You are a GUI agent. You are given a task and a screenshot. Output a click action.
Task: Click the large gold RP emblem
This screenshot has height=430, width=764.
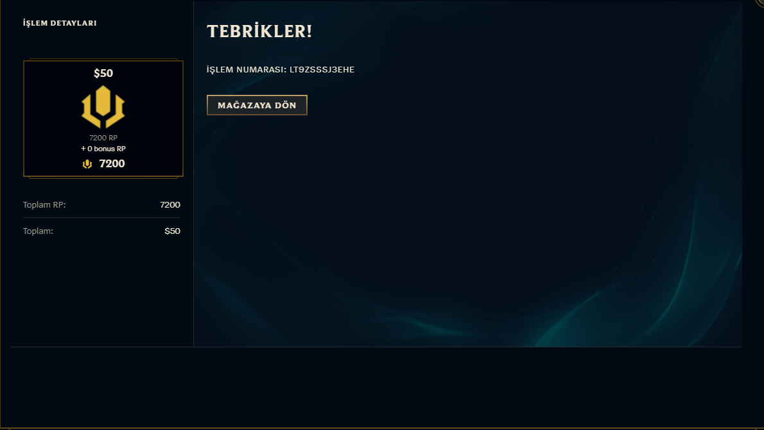[x=103, y=107]
